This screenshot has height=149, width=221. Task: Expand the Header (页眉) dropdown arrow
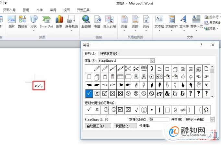point(124,30)
